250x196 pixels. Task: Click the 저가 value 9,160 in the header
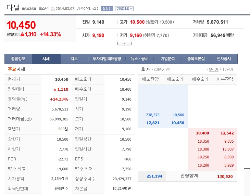click(x=136, y=35)
